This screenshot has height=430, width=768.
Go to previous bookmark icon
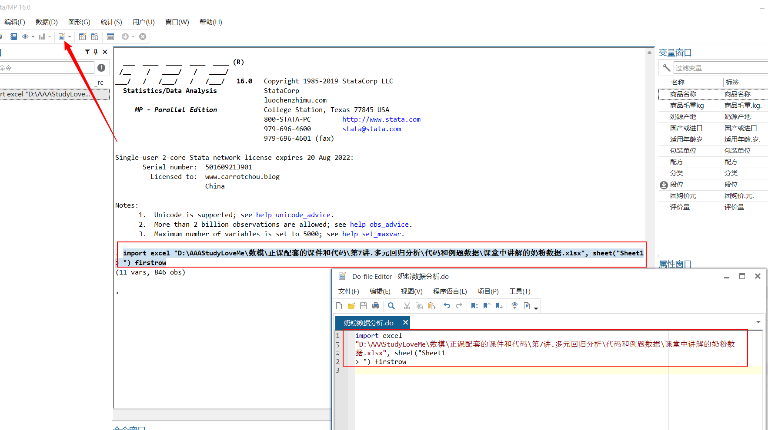[x=487, y=306]
